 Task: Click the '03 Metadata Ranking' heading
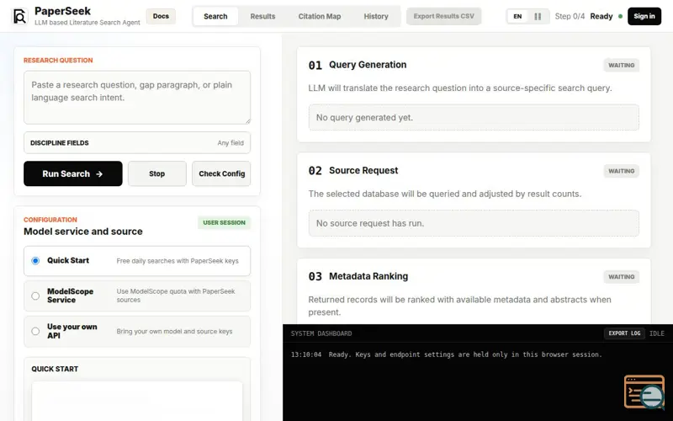(x=358, y=276)
